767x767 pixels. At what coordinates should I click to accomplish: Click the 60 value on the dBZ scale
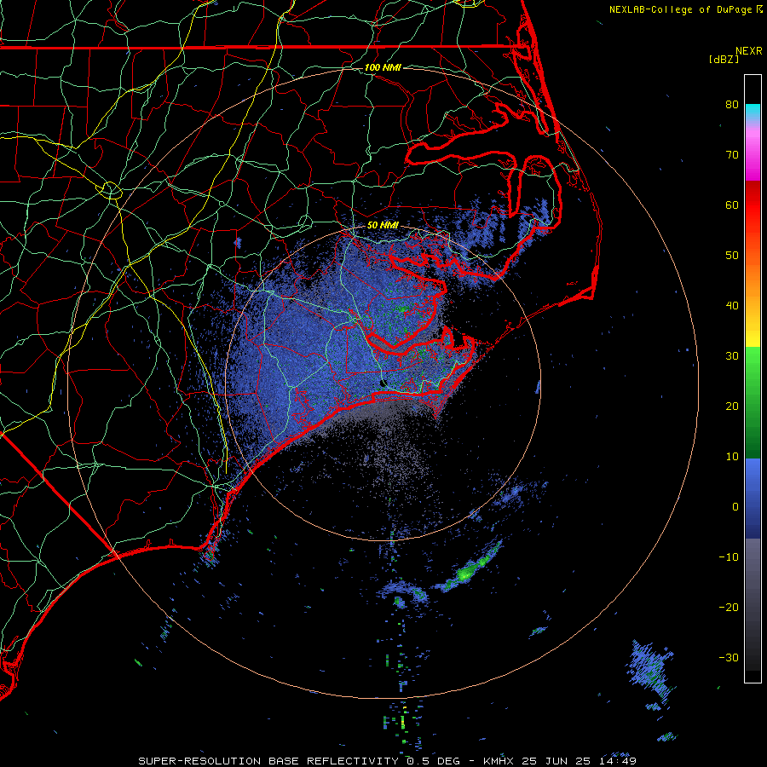(x=732, y=205)
